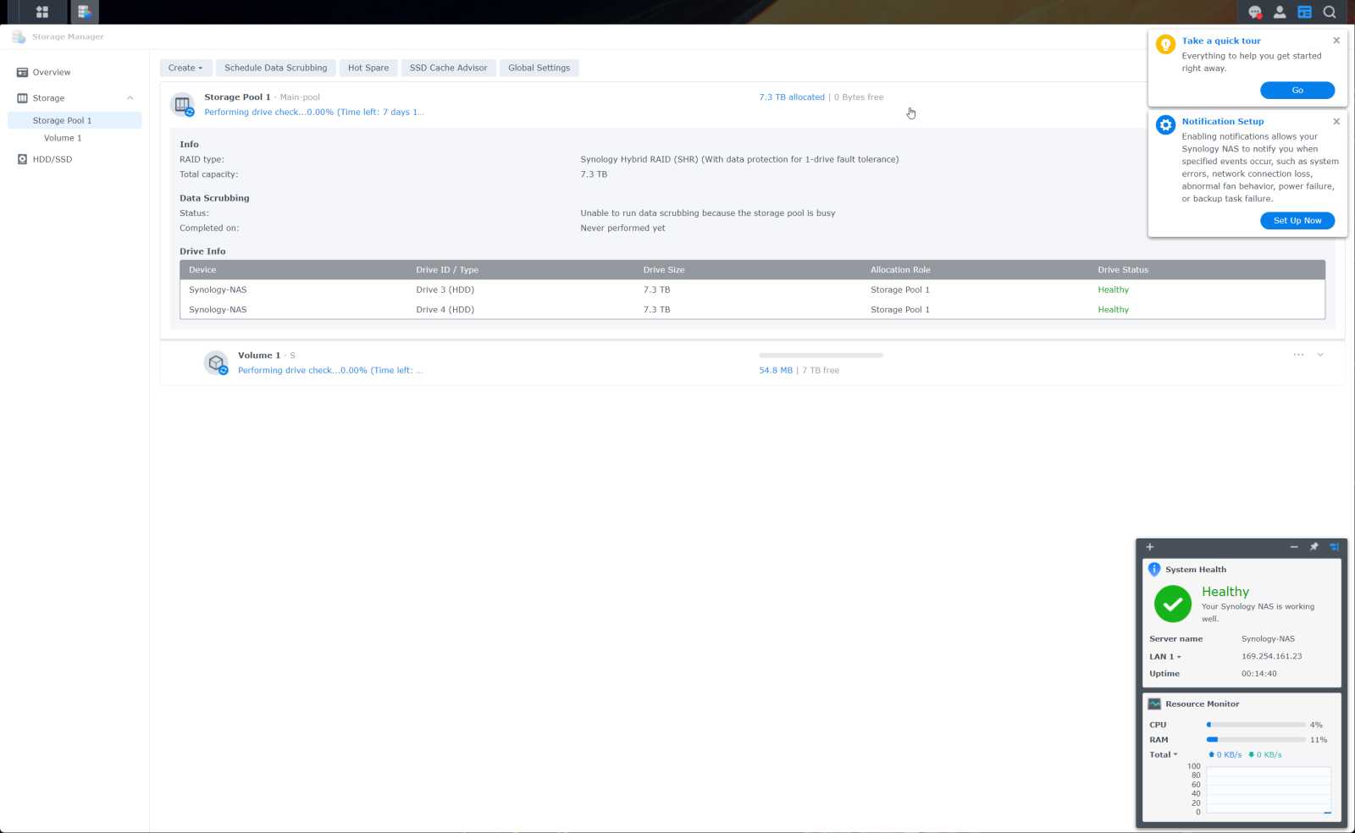Screen dimensions: 1355x833
Task: Expand the Volume 1 row chevron
Action: click(1320, 355)
